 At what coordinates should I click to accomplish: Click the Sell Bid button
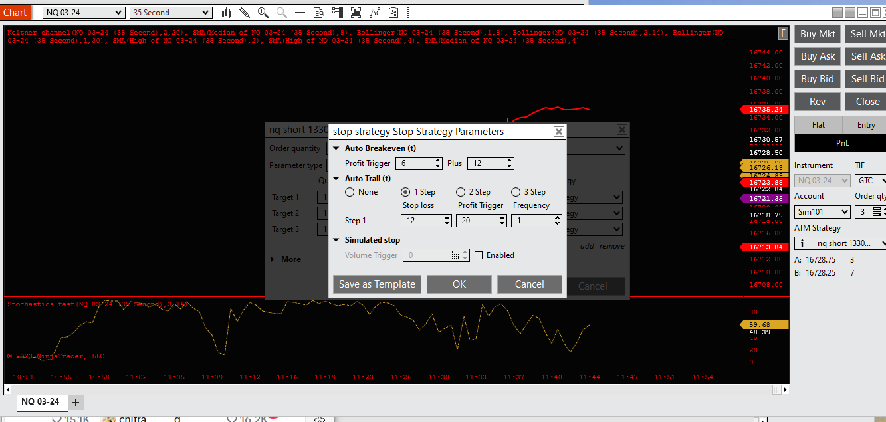pyautogui.click(x=867, y=79)
